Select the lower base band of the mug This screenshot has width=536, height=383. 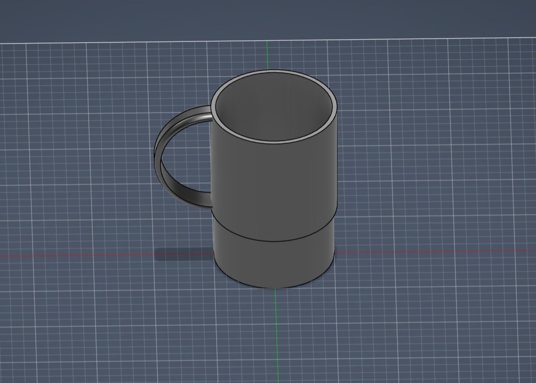point(274,263)
